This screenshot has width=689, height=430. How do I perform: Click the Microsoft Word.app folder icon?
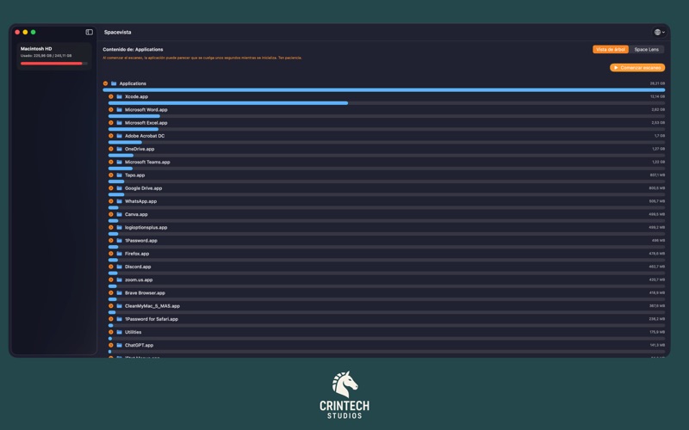coord(119,110)
